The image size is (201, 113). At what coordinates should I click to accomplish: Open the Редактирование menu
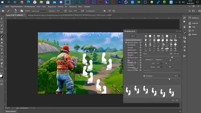point(17,7)
